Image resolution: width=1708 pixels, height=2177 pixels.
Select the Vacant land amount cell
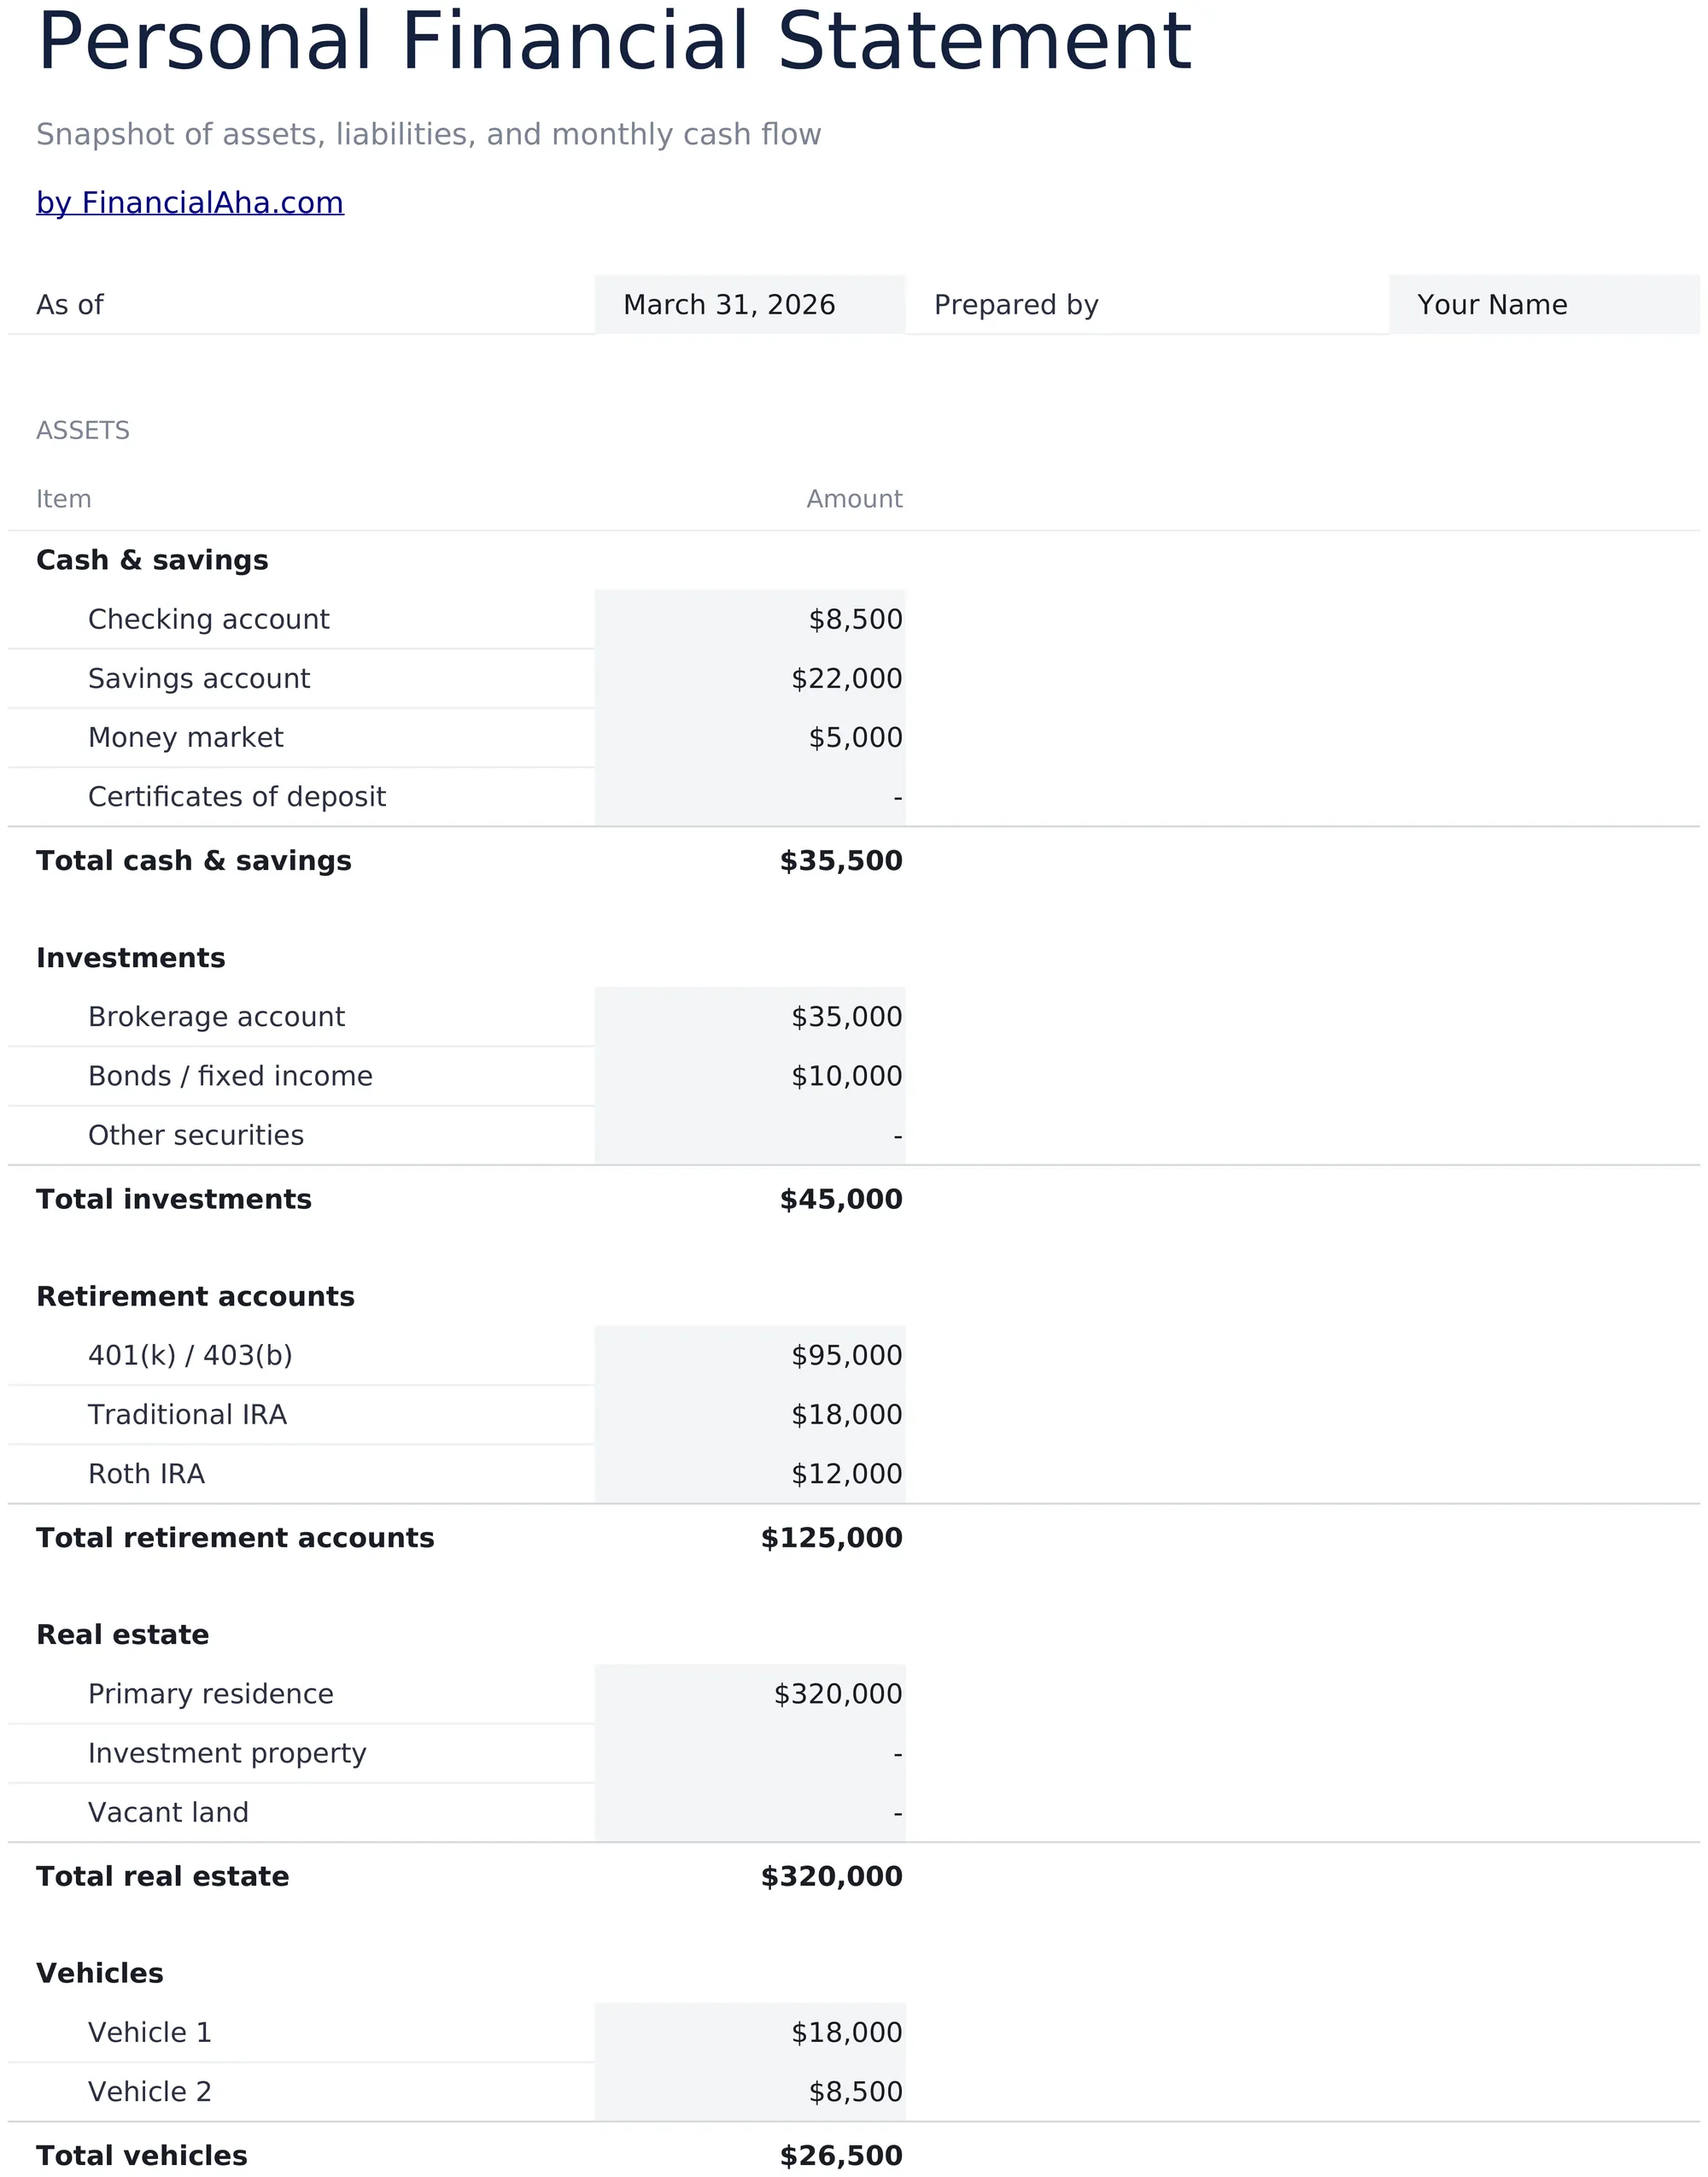point(750,1812)
